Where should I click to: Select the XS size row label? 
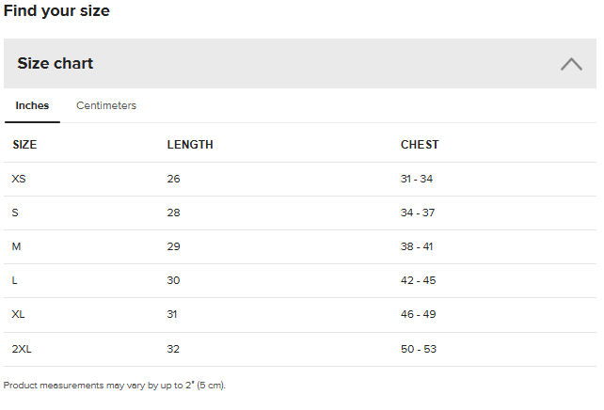(x=19, y=179)
